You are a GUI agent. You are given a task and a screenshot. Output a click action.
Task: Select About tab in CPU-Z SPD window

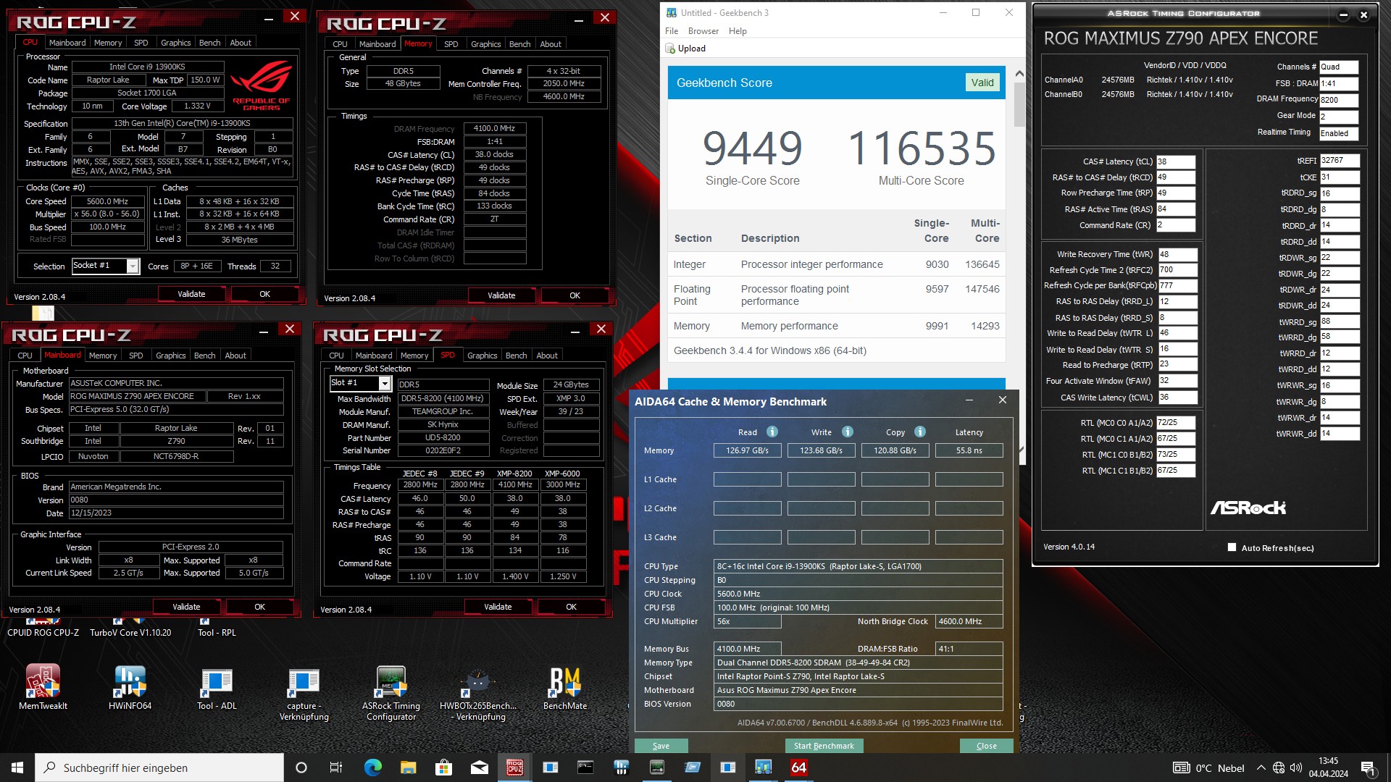[547, 356]
